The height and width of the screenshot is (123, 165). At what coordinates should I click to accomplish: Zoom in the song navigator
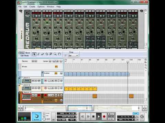pyautogui.click(x=22, y=108)
